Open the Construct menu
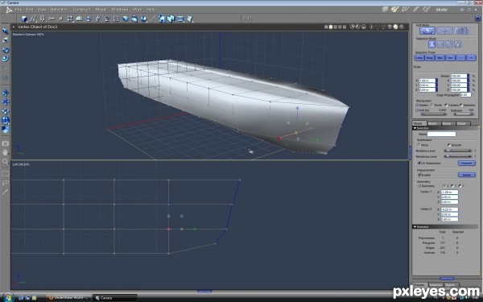 click(81, 10)
